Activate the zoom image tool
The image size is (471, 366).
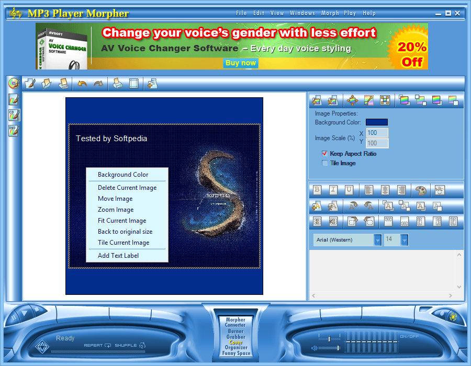coord(368,100)
